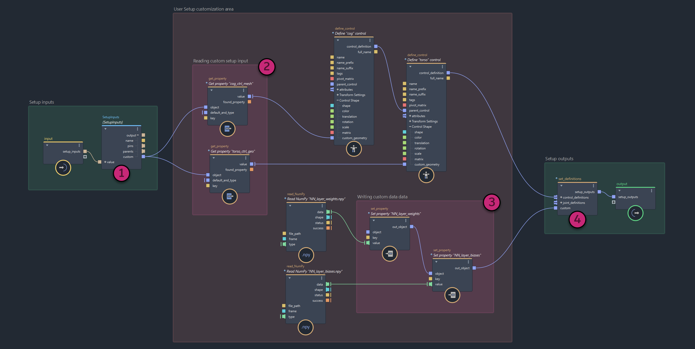Image resolution: width=695 pixels, height=349 pixels.
Task: Click the torso control node character icon
Action: (426, 175)
